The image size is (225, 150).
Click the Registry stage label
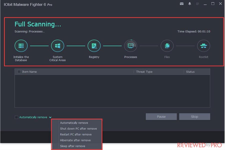pyautogui.click(x=94, y=57)
